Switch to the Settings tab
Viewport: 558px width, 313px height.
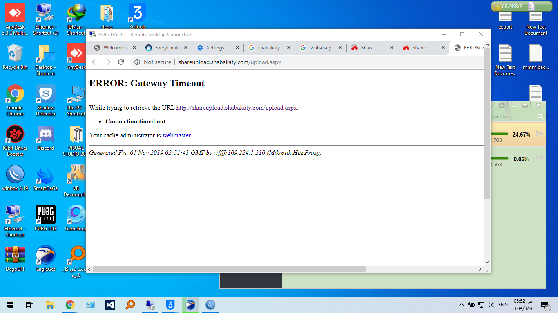pos(215,48)
